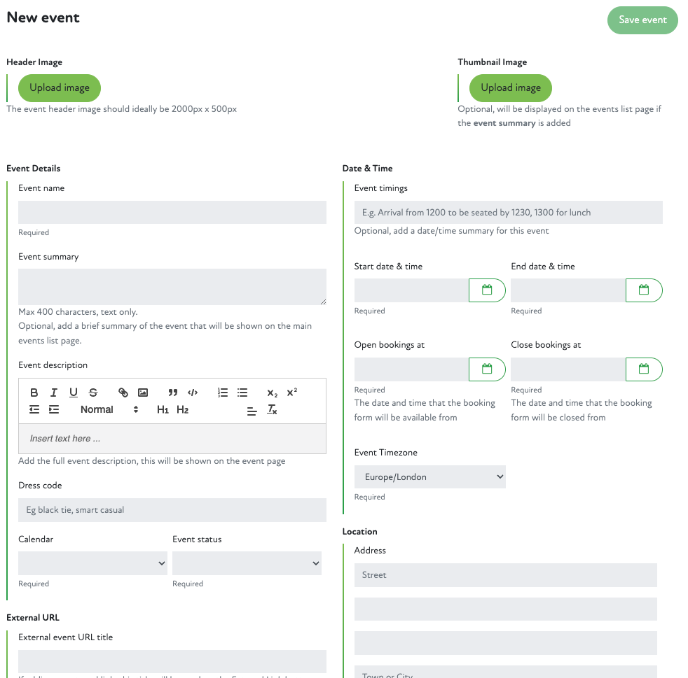Image resolution: width=688 pixels, height=678 pixels.
Task: Add a blockquote in the editor
Action: click(173, 393)
